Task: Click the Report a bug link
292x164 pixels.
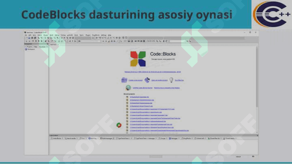Action: click(167, 88)
